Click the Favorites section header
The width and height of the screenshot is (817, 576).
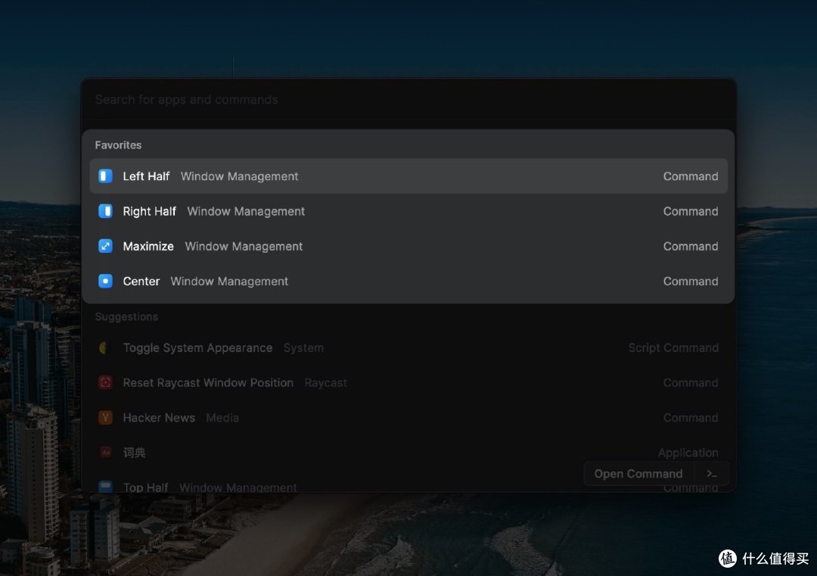(x=118, y=145)
